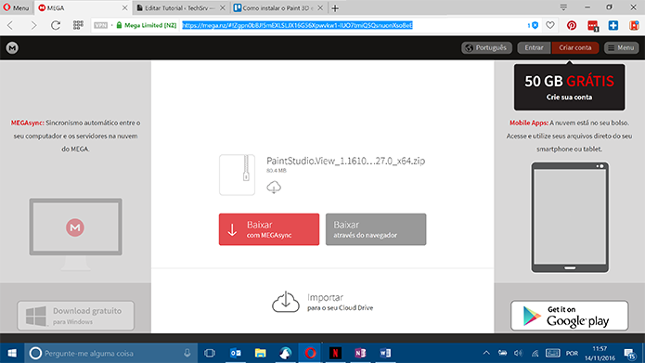Open the red extension with badge
Screen dimensions: 645x363
[593, 26]
